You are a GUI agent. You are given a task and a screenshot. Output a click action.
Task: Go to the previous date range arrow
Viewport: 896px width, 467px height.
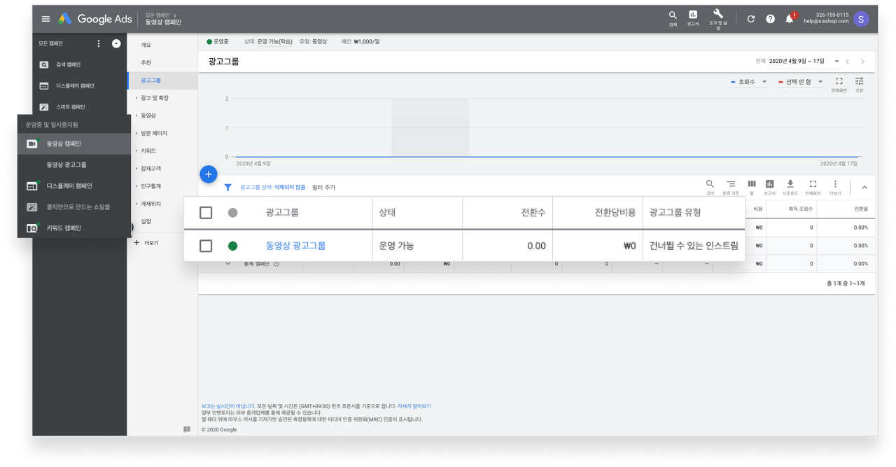point(848,62)
